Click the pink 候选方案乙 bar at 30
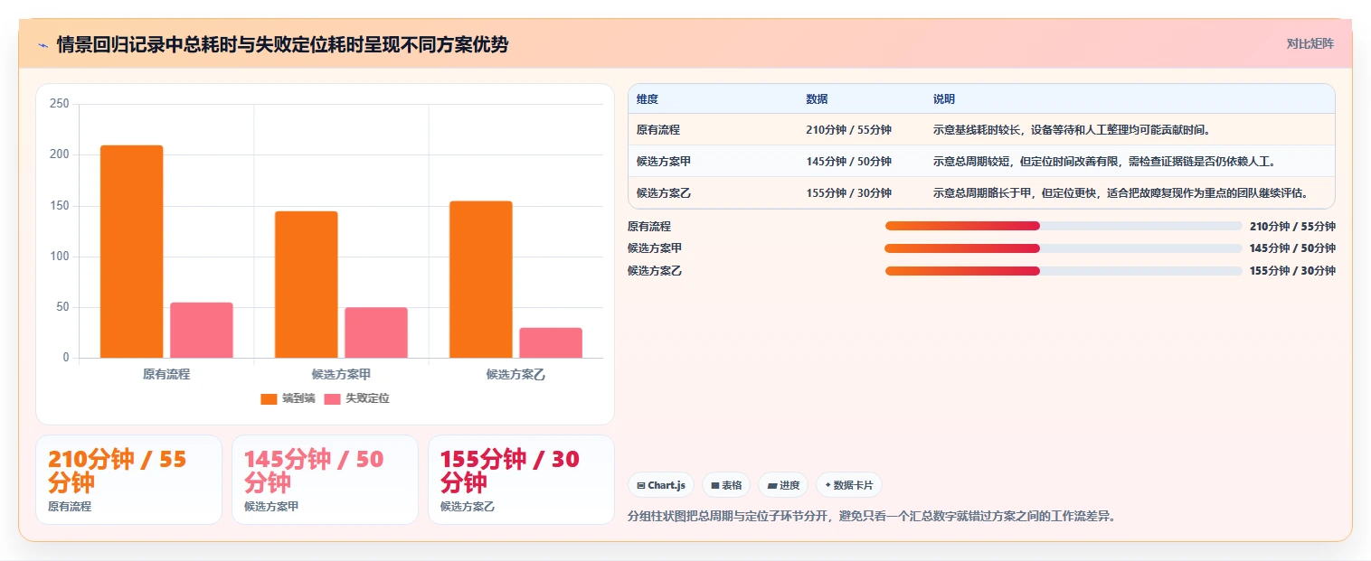The width and height of the screenshot is (1371, 561). pyautogui.click(x=551, y=342)
